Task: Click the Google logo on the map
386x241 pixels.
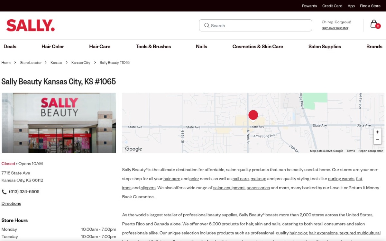Action: coord(133,149)
